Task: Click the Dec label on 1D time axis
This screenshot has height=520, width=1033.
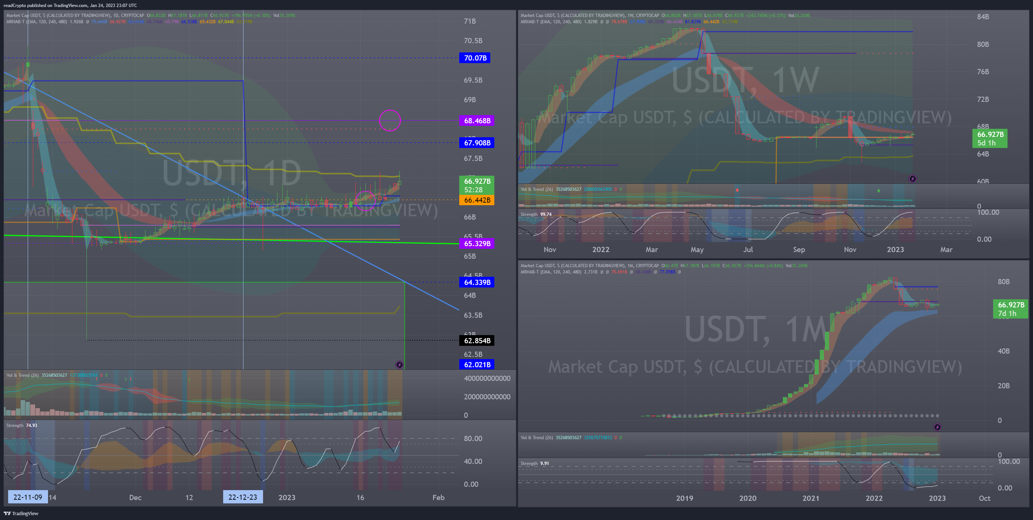Action: (135, 497)
